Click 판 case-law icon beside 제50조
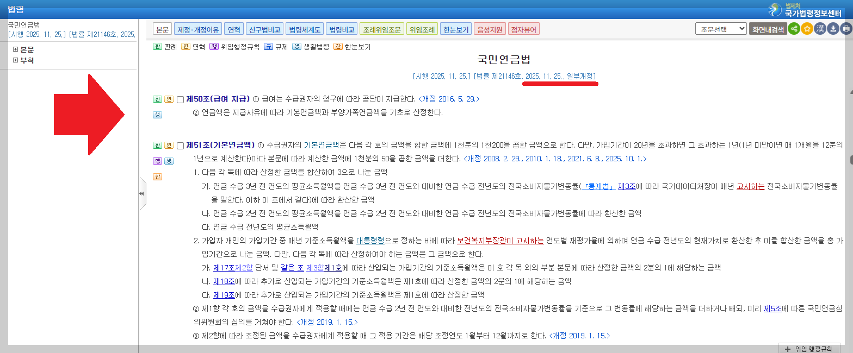 click(x=157, y=99)
